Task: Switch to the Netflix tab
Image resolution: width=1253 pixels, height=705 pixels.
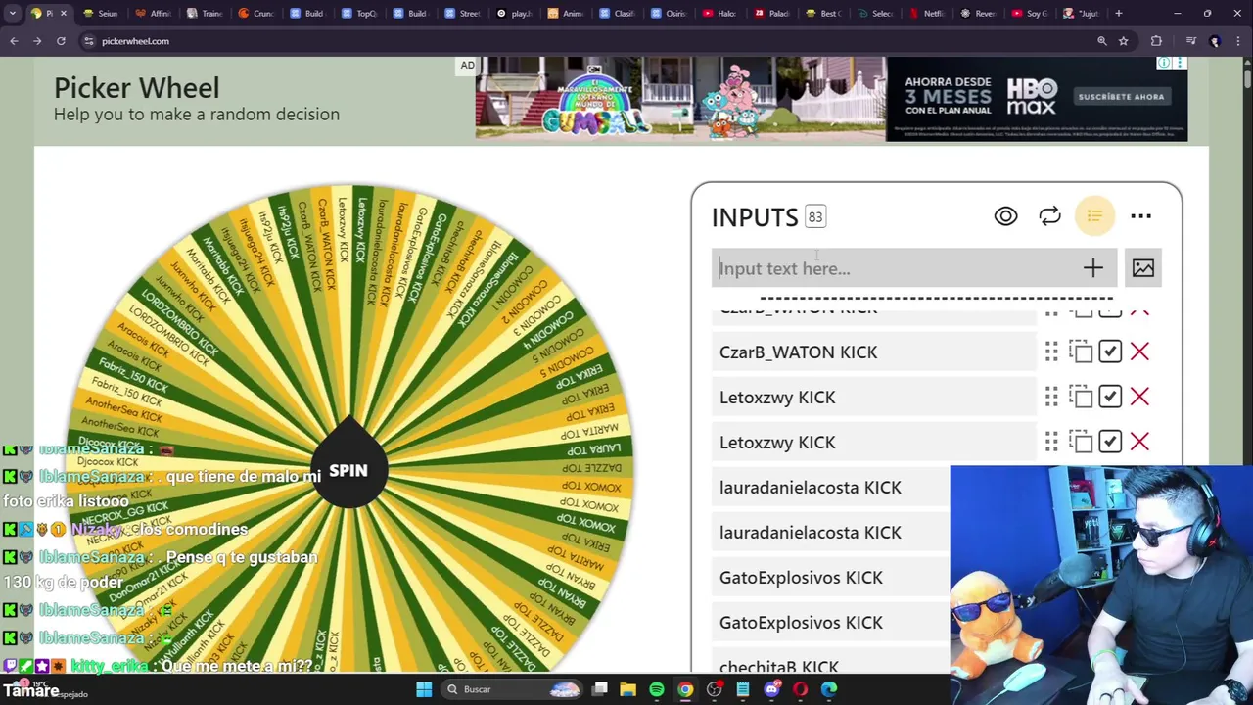Action: point(928,14)
